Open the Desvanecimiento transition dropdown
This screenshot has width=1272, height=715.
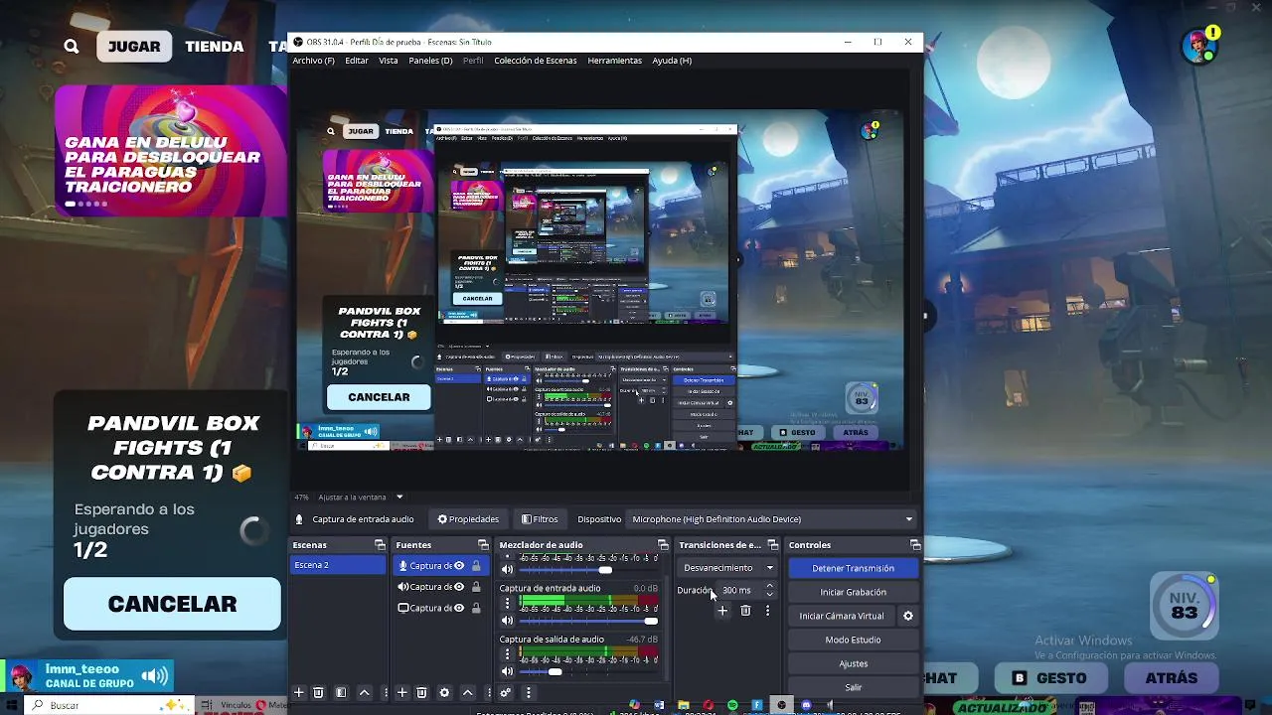pos(727,568)
